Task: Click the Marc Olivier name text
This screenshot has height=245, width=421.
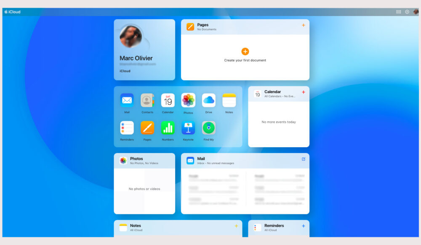Action: click(136, 58)
